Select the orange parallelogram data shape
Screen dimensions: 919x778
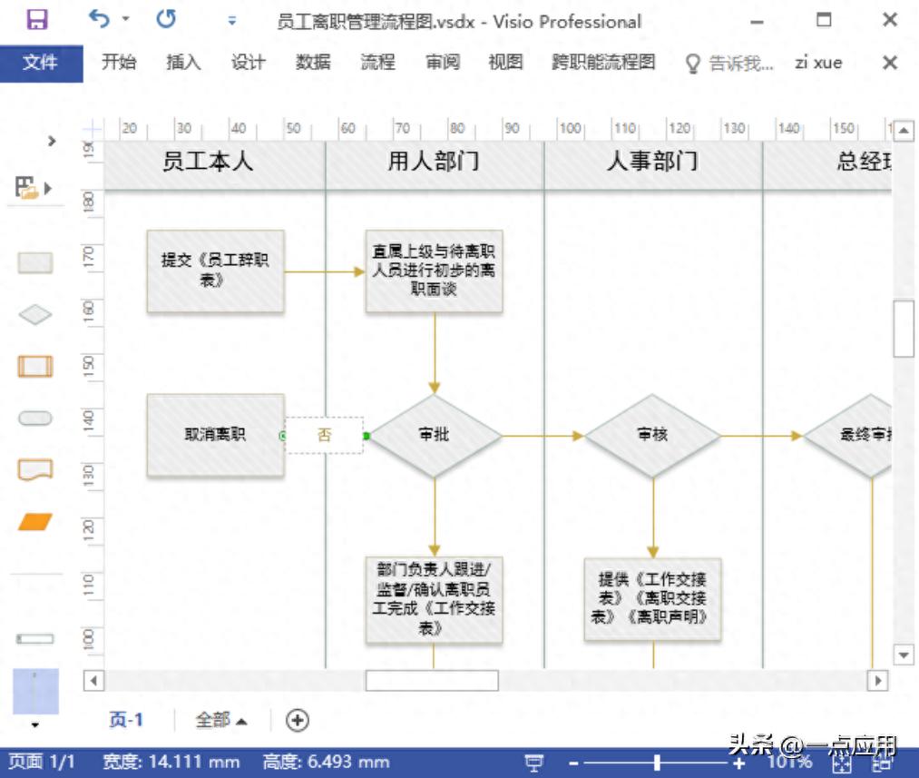(34, 520)
